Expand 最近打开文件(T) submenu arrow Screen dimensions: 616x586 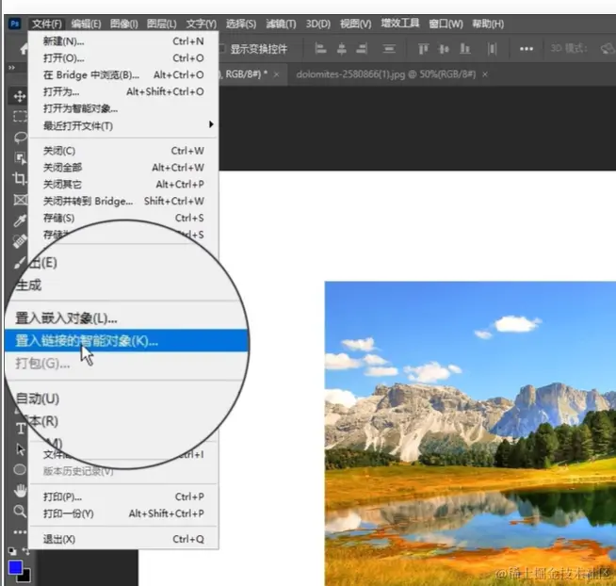point(211,124)
